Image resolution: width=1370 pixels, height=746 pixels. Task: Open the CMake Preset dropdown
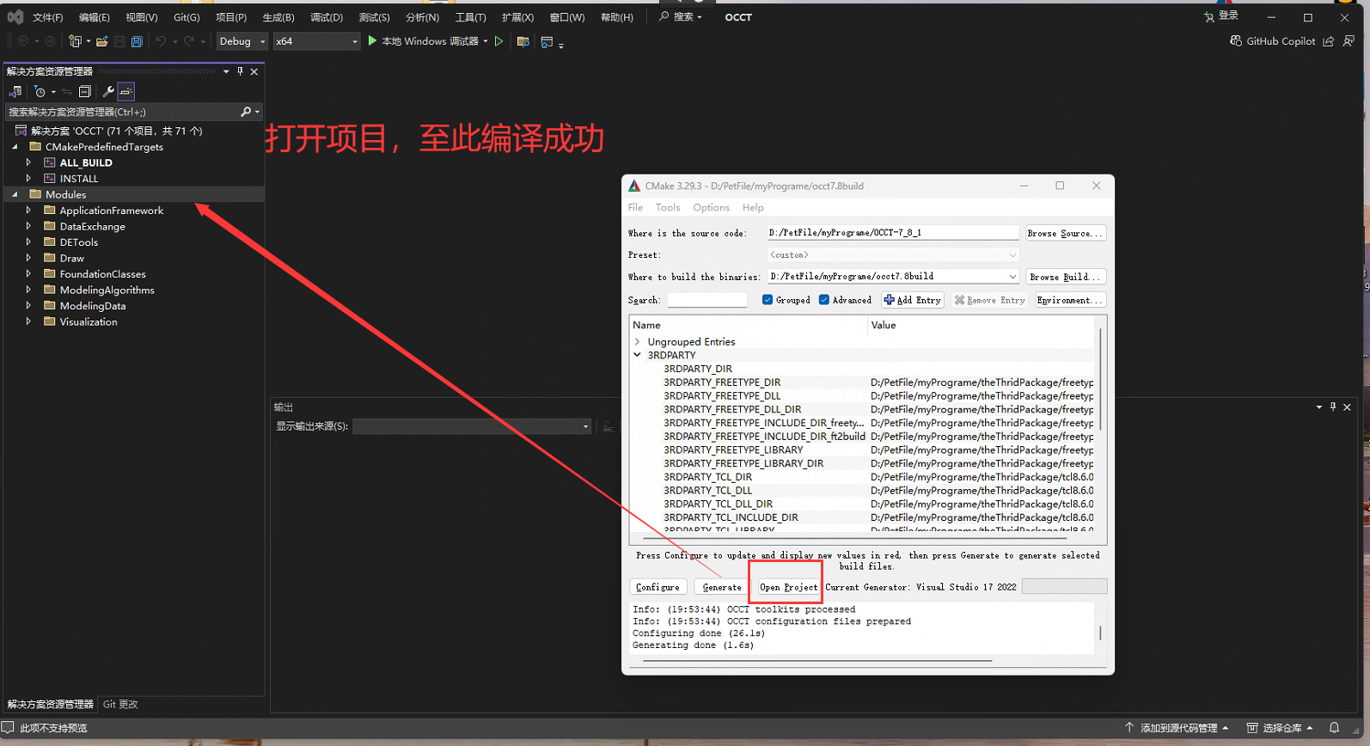tap(893, 254)
